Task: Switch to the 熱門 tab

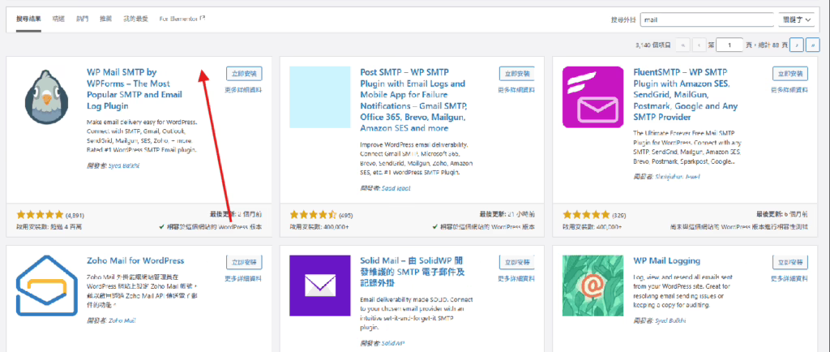Action: pyautogui.click(x=82, y=19)
